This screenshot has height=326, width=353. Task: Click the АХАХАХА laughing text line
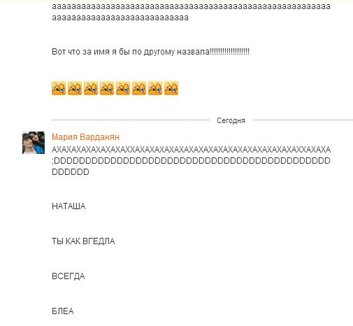(x=191, y=150)
